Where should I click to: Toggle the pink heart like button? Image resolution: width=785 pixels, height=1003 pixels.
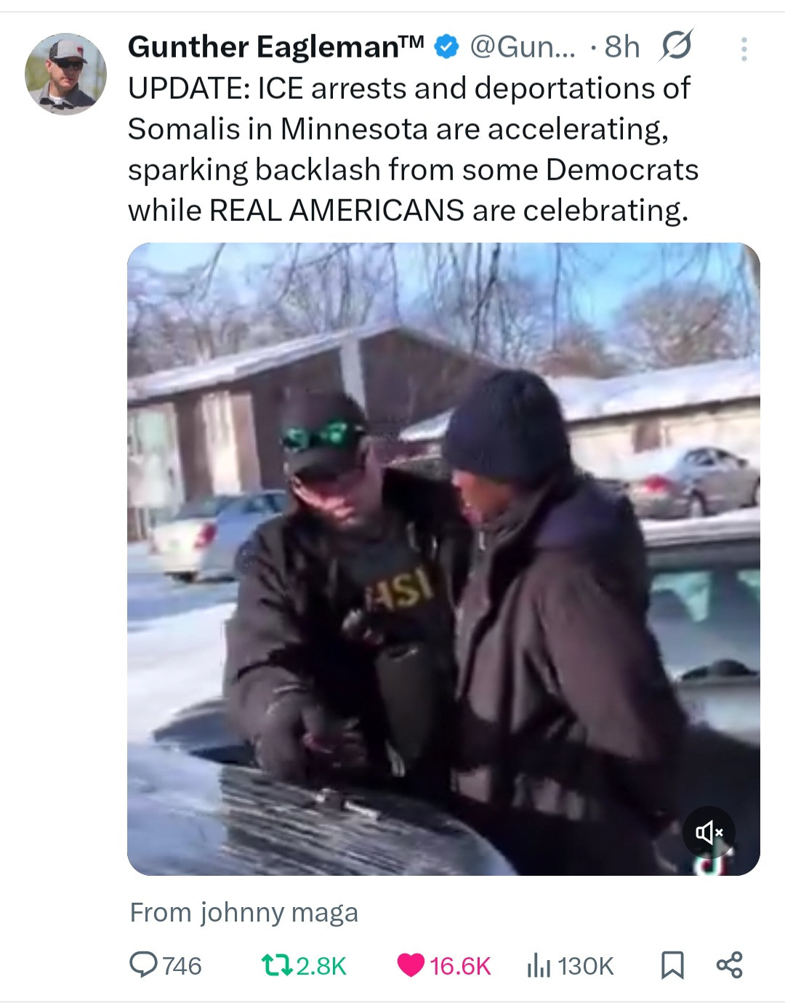(x=411, y=965)
